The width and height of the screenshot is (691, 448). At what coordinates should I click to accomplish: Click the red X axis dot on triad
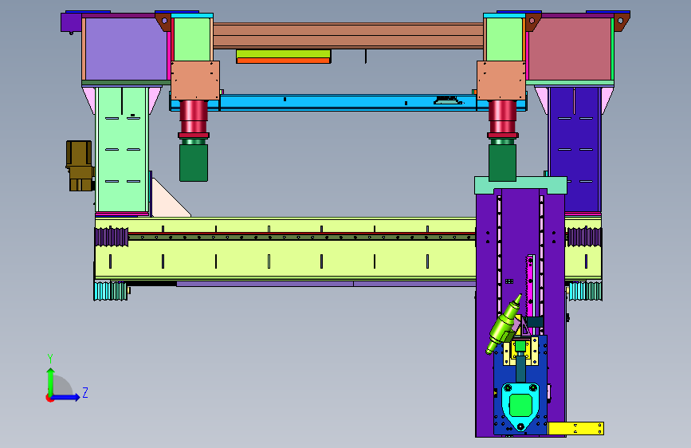click(49, 398)
